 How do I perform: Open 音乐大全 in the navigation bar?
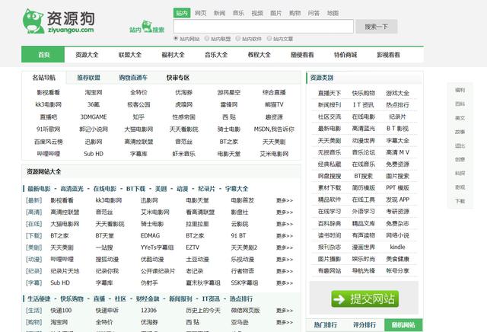point(216,55)
